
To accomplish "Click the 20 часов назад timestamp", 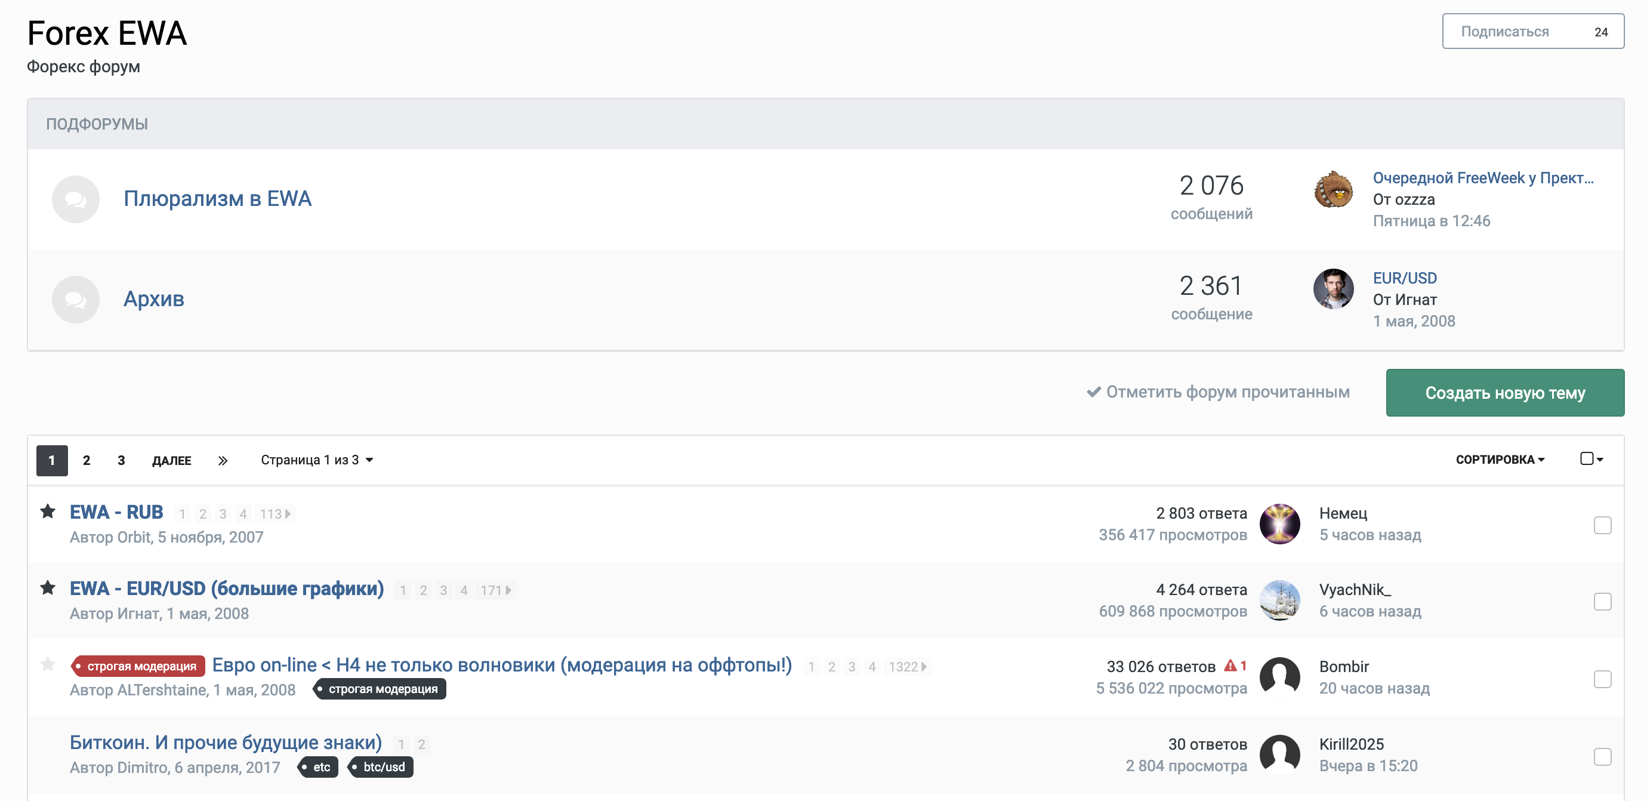I will tap(1374, 688).
